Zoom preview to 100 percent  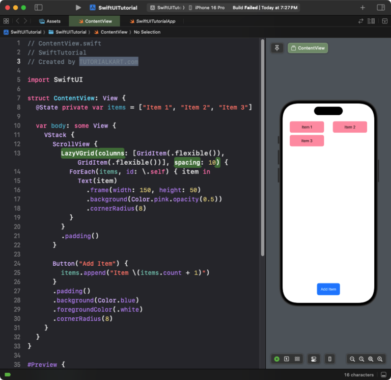click(x=361, y=359)
